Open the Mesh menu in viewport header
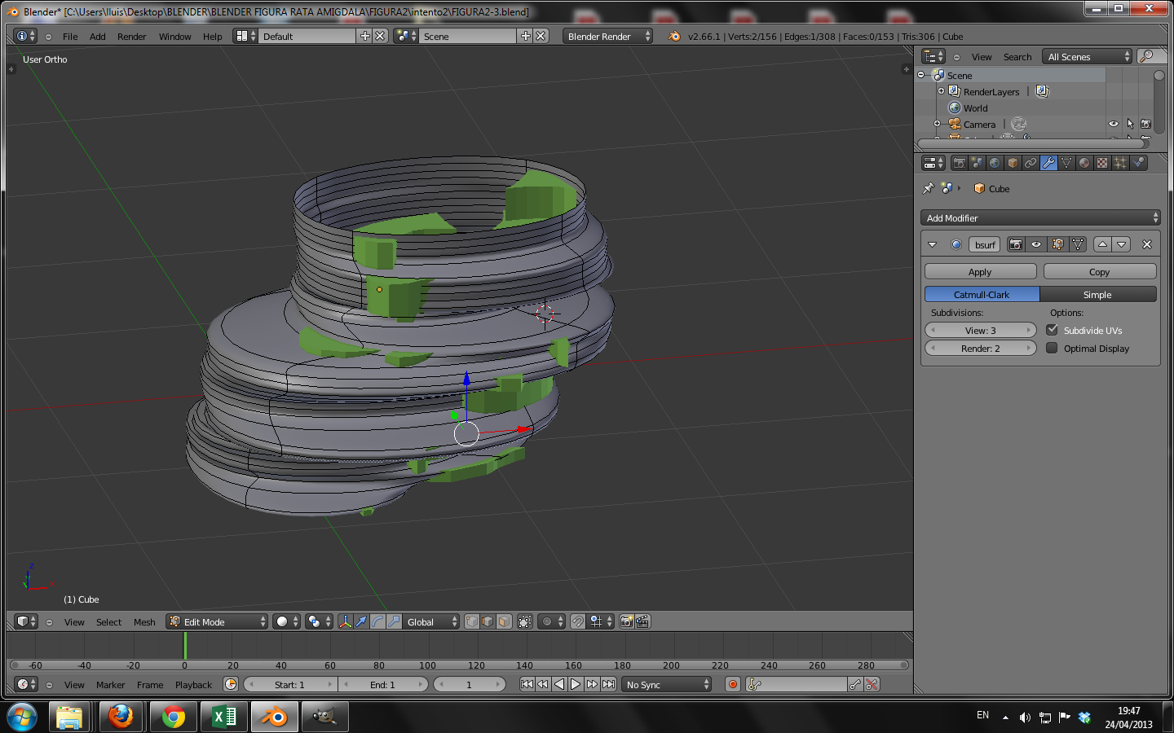Image resolution: width=1174 pixels, height=733 pixels. [x=144, y=622]
